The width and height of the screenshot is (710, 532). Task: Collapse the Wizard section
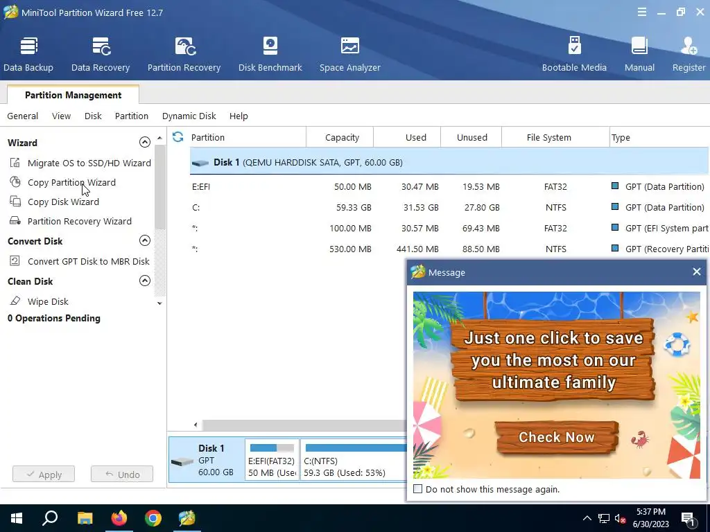pos(144,142)
